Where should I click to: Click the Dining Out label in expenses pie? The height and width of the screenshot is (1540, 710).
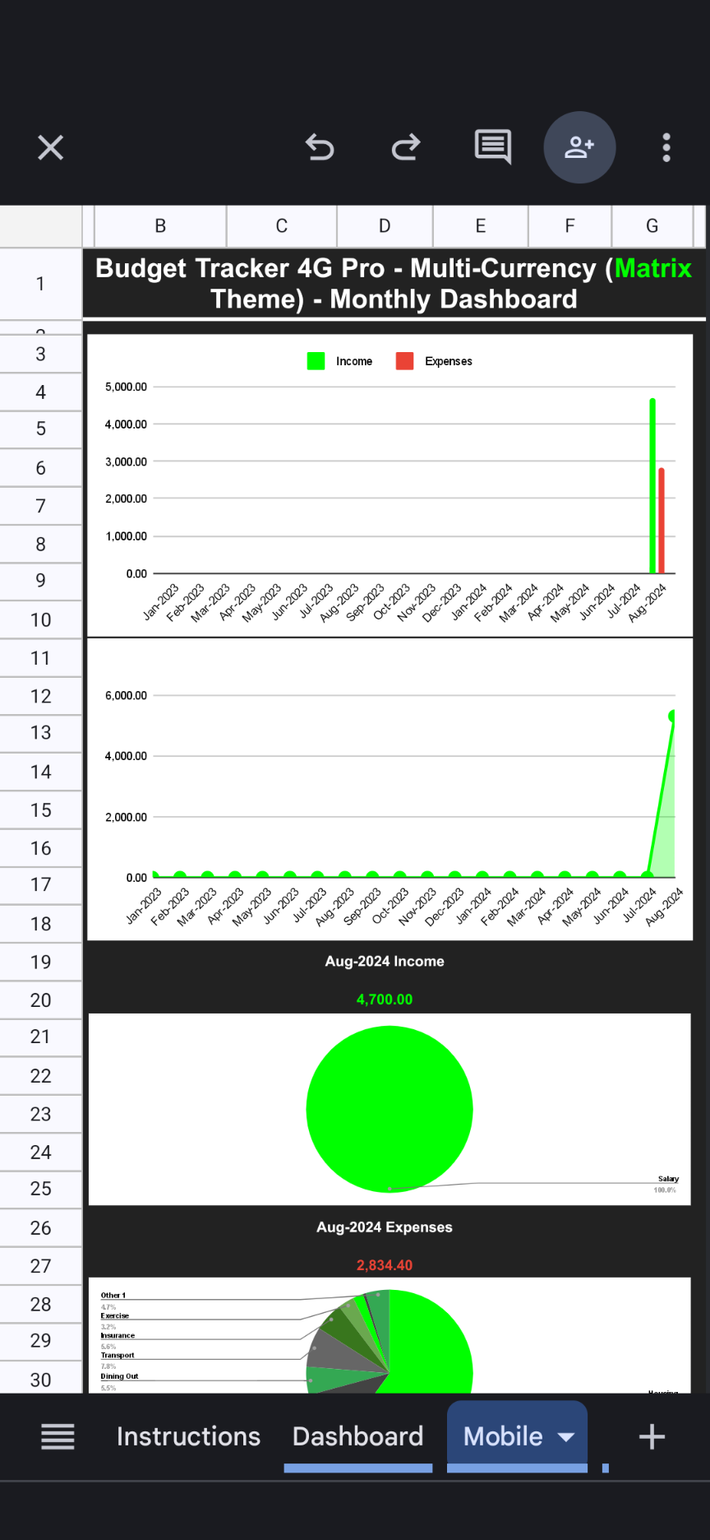click(119, 1375)
